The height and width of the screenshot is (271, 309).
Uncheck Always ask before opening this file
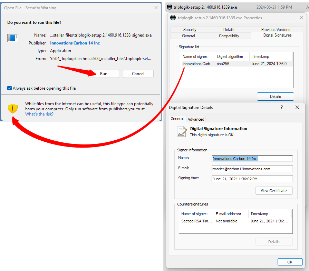click(9, 88)
